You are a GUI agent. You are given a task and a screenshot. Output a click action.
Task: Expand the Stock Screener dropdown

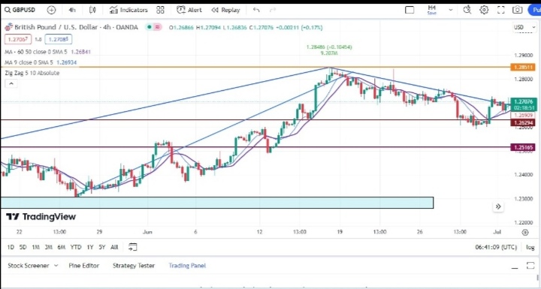pos(56,266)
